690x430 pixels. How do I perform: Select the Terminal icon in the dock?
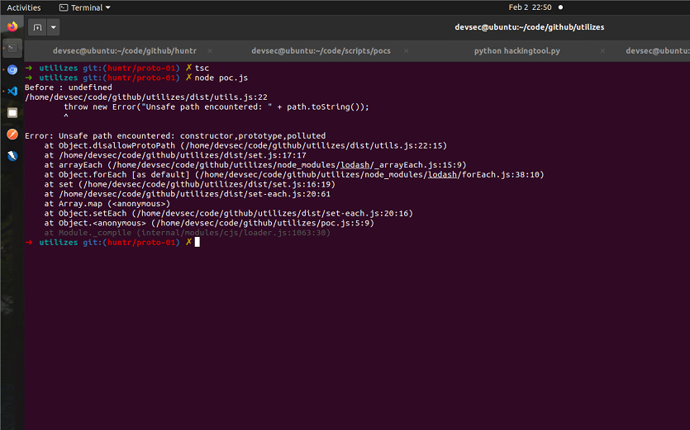pos(12,48)
